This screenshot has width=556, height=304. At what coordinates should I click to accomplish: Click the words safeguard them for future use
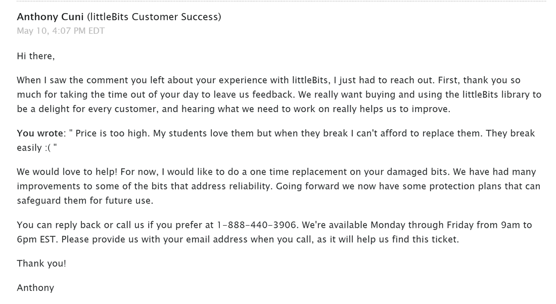click(x=85, y=201)
